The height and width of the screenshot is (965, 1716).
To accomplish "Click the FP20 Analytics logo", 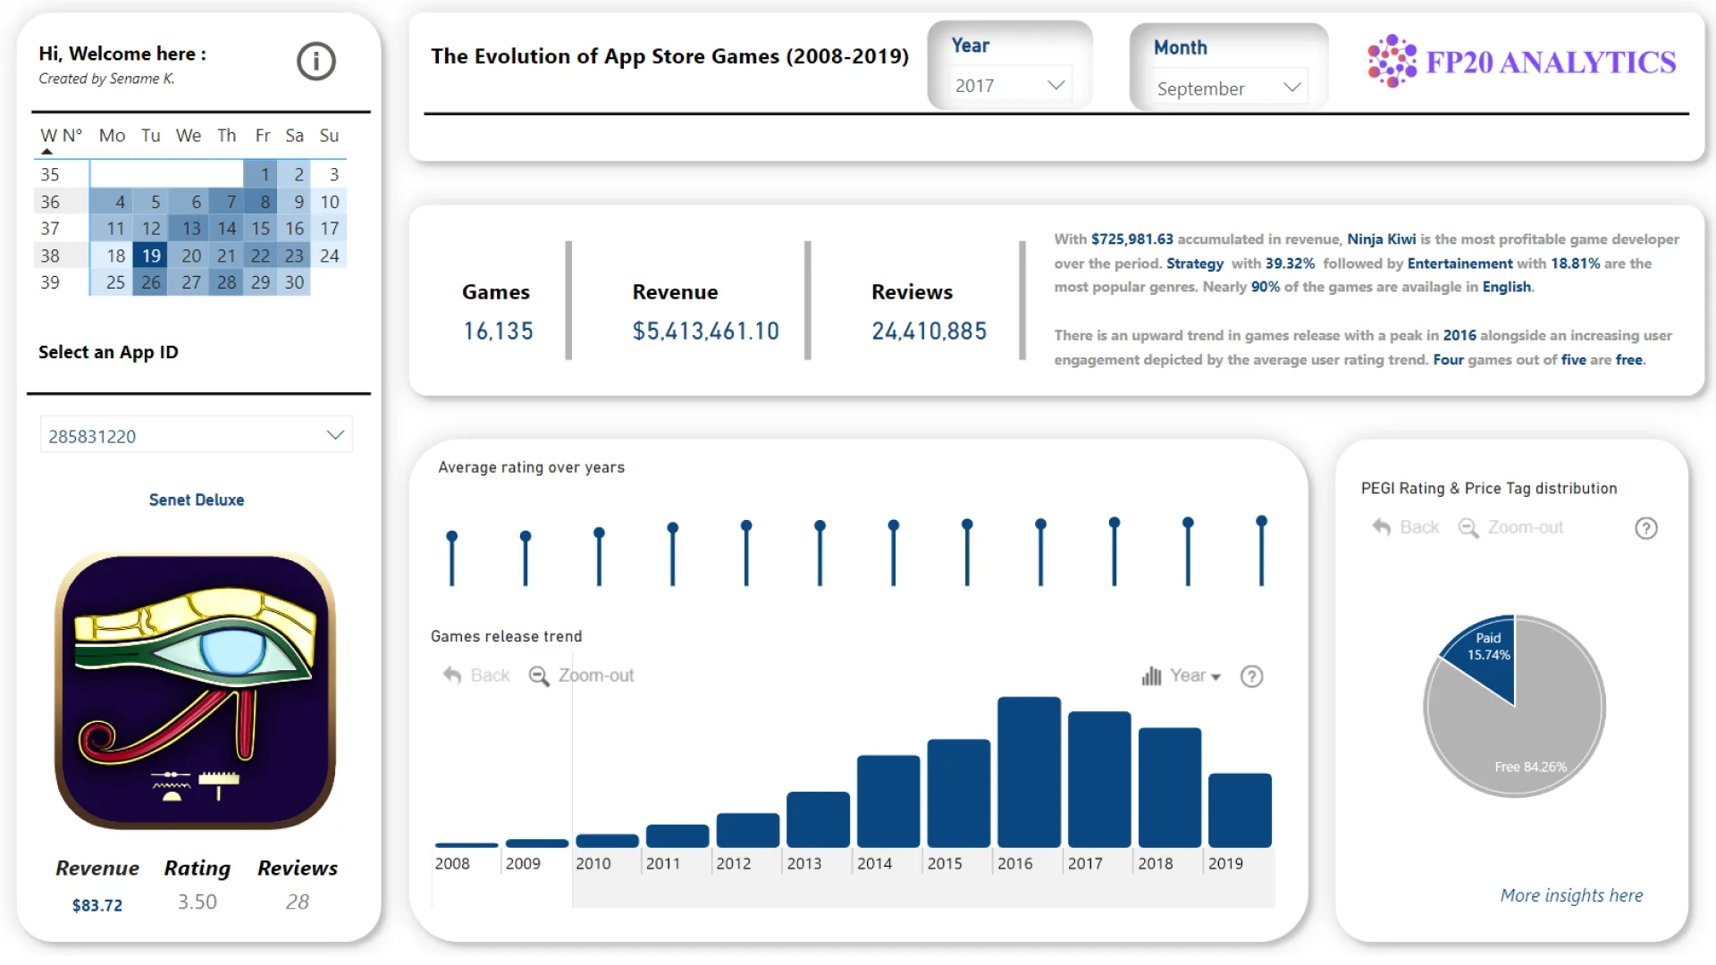I will click(x=1522, y=62).
